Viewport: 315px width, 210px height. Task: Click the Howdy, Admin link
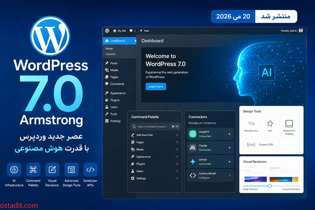(x=289, y=31)
